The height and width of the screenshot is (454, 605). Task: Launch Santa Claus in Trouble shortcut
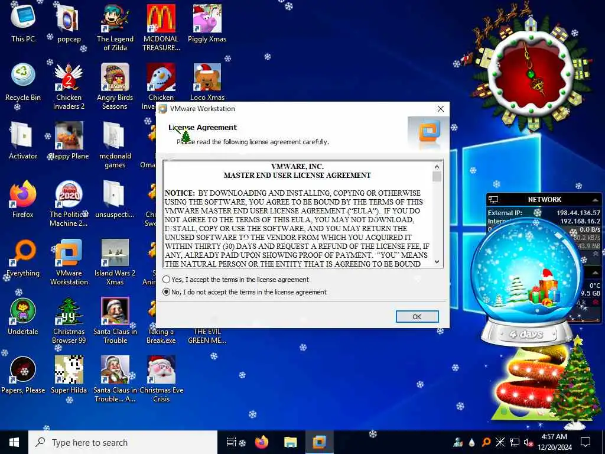click(x=115, y=321)
